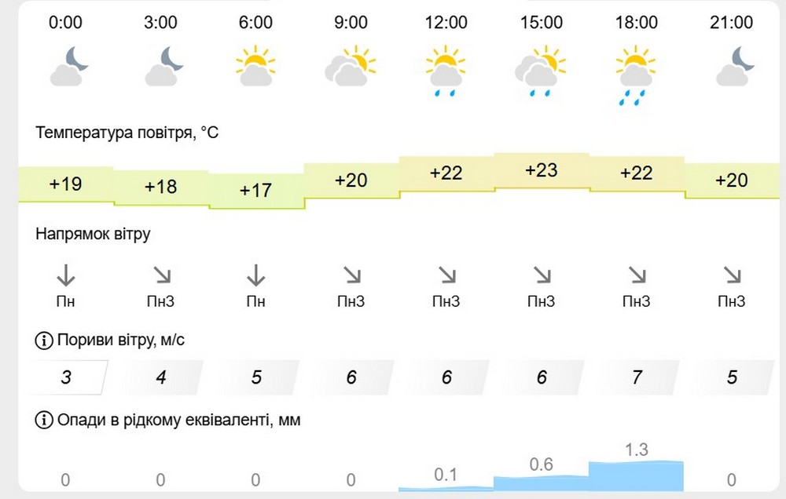Click the 3:00 time header
The image size is (786, 499).
[160, 23]
